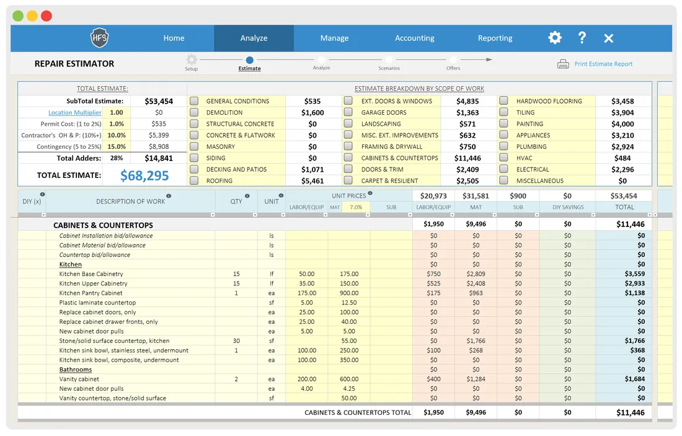The height and width of the screenshot is (436, 682).
Task: Enable the Plumbing scope checkbox
Action: [x=503, y=146]
